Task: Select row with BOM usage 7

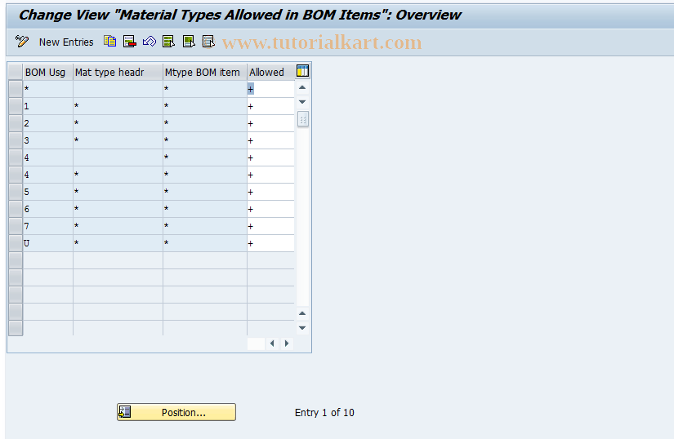Action: 16,226
